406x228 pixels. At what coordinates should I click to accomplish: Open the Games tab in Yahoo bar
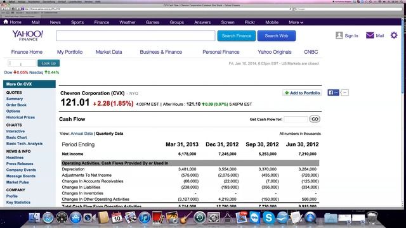pos(152,22)
